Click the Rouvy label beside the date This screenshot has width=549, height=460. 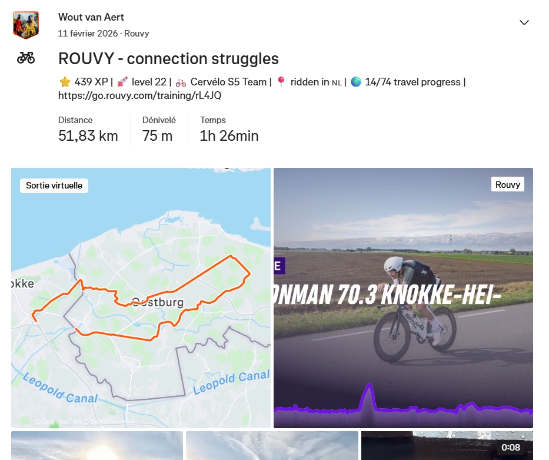coord(137,34)
